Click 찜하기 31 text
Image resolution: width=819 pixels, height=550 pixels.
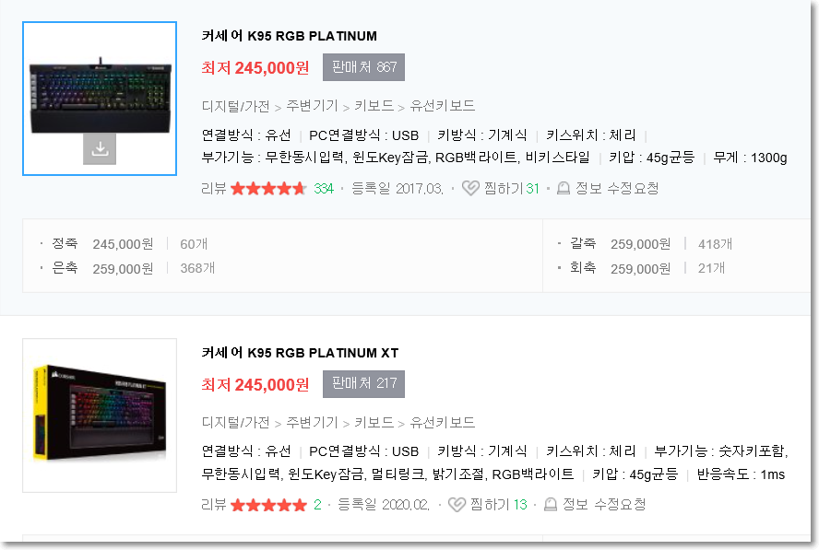pyautogui.click(x=511, y=188)
